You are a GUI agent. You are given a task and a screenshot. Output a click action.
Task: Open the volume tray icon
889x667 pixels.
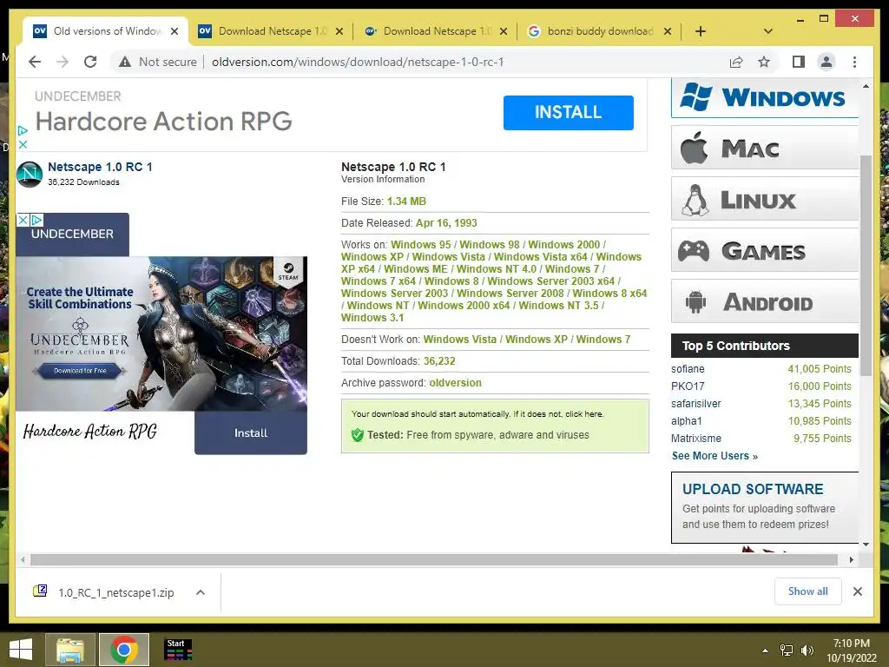coord(807,650)
